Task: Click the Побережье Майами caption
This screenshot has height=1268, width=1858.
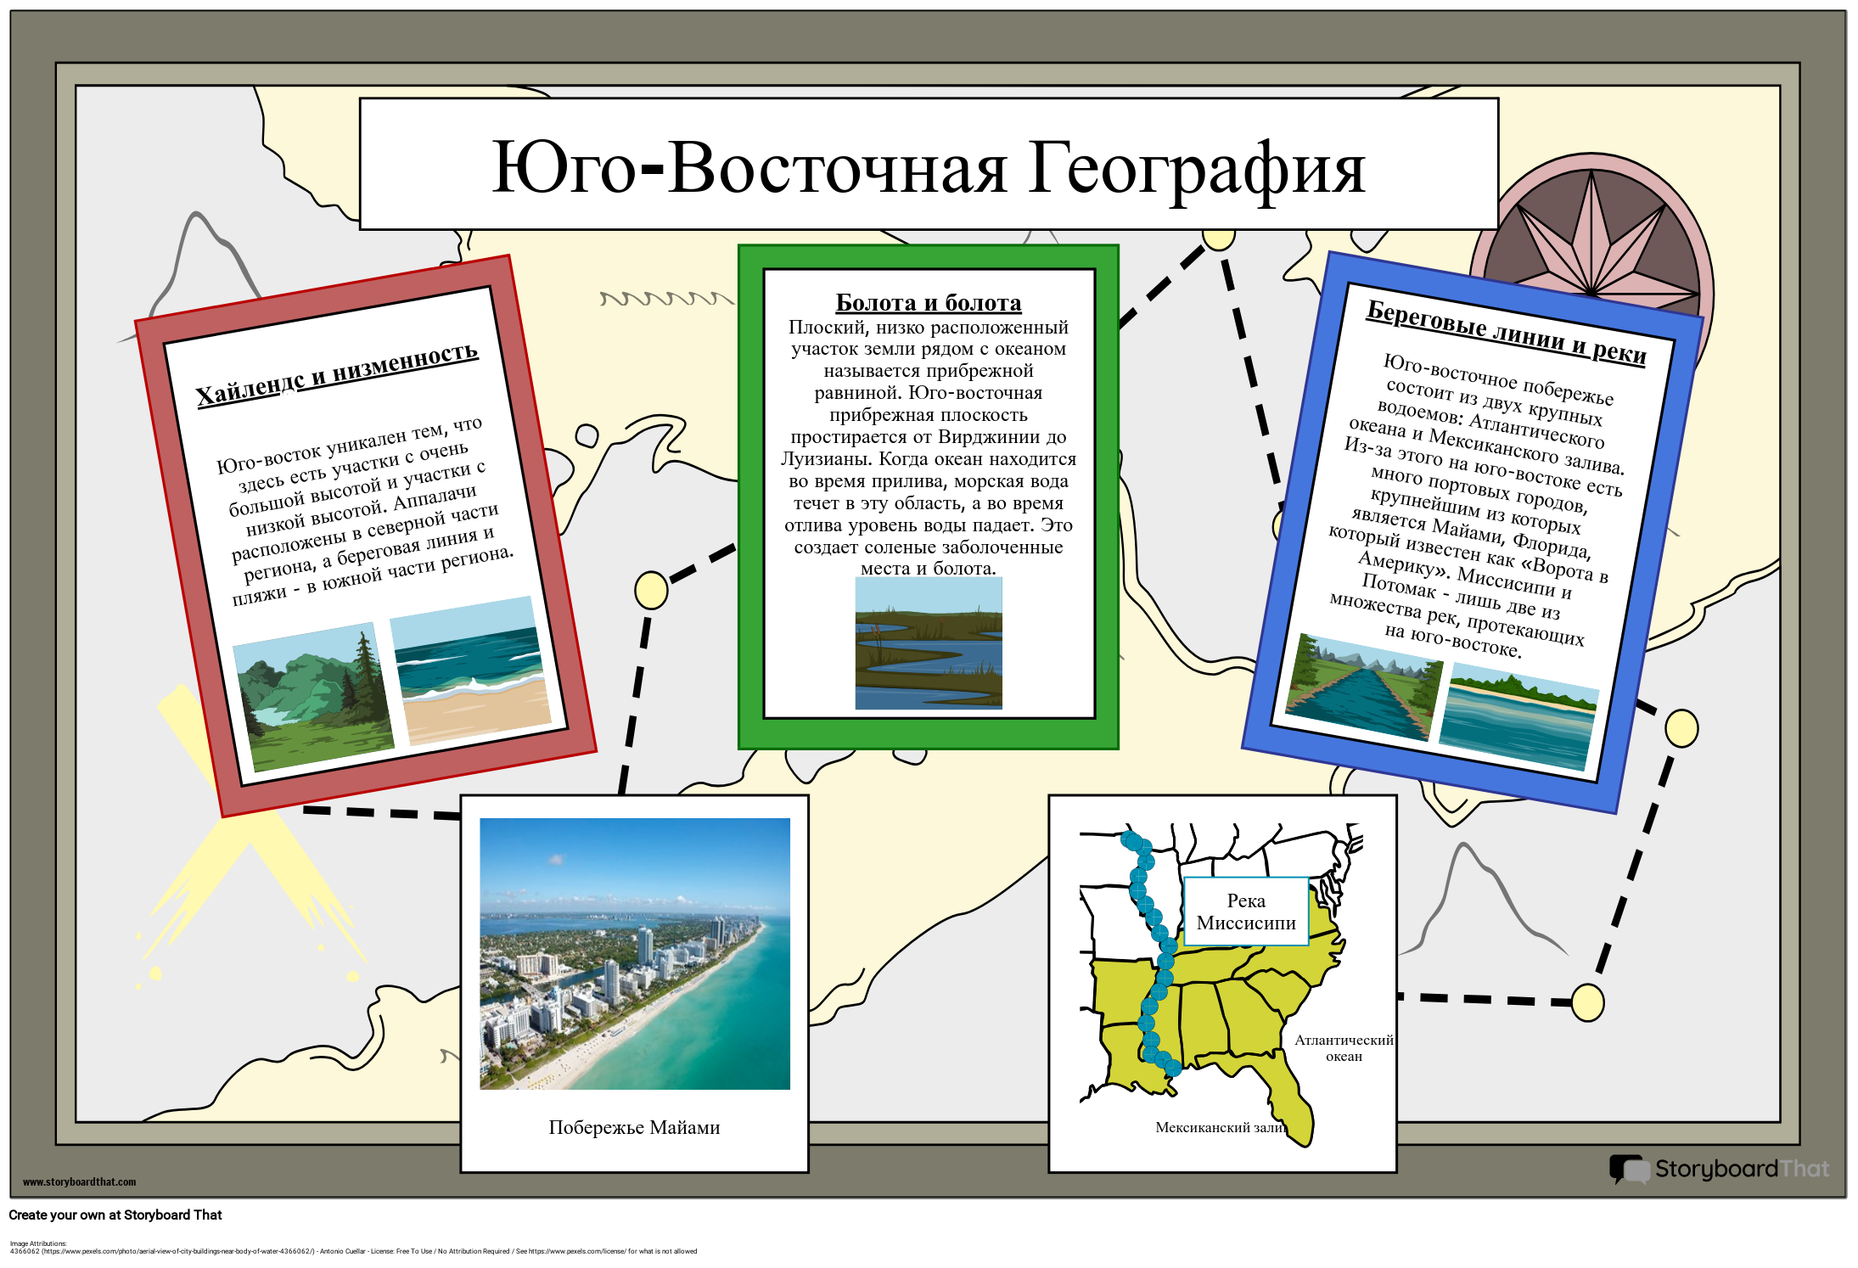Action: (634, 1127)
